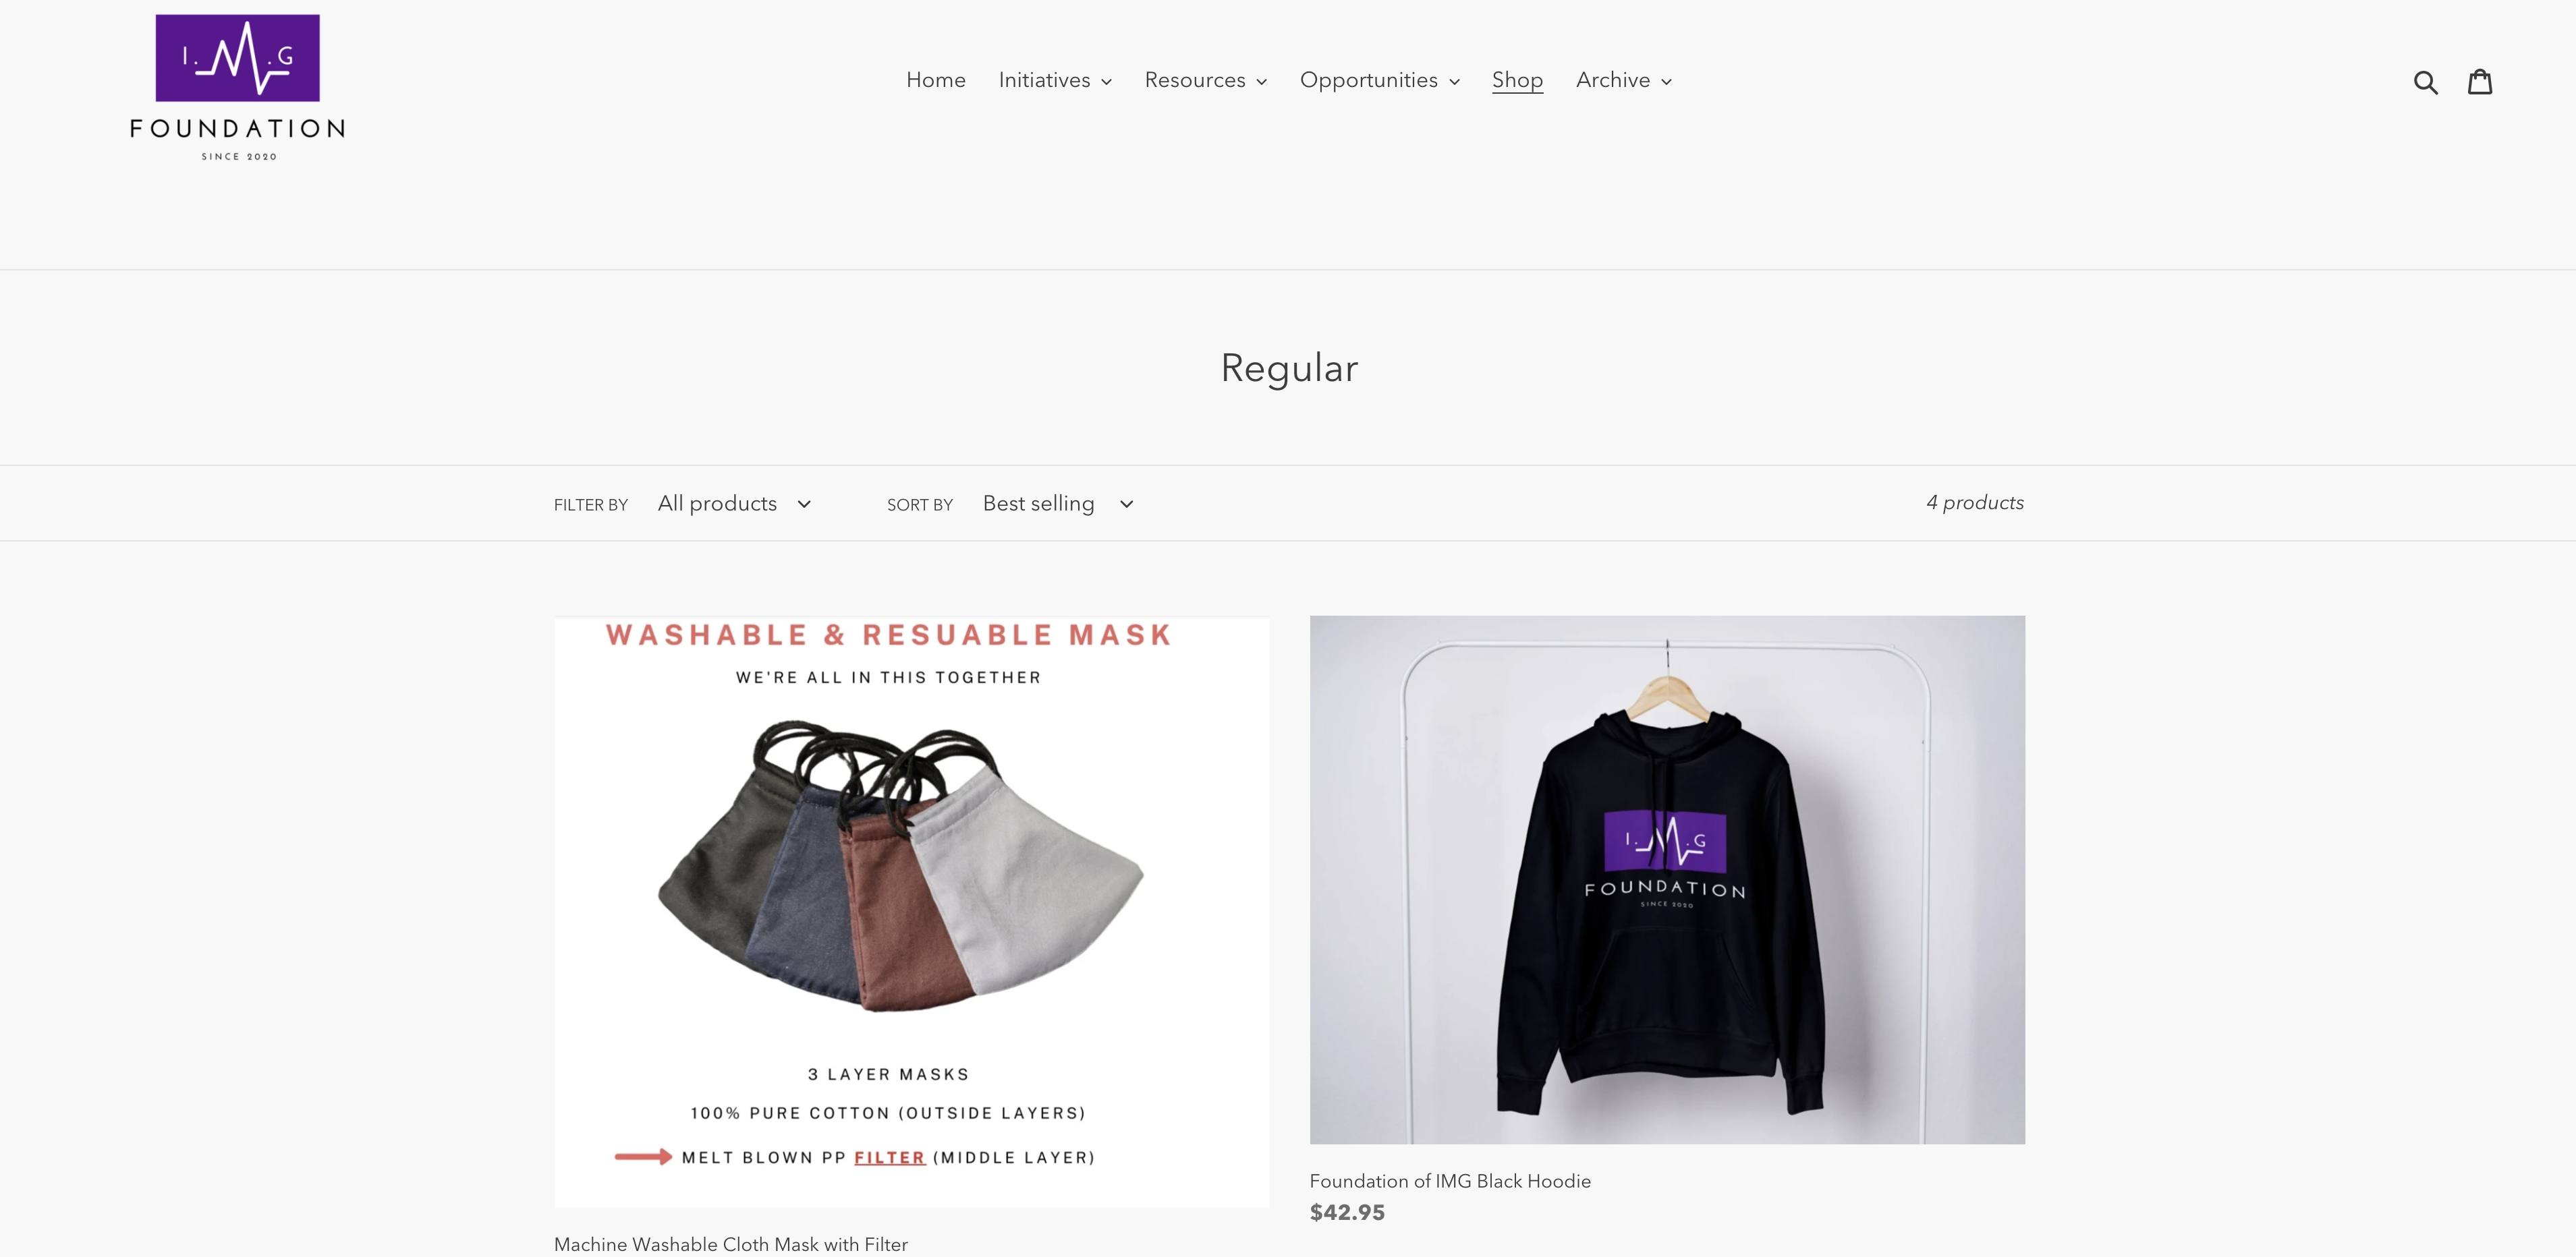Viewport: 2576px width, 1257px height.
Task: Click the Resources menu chevron arrow
Action: click(x=1261, y=82)
